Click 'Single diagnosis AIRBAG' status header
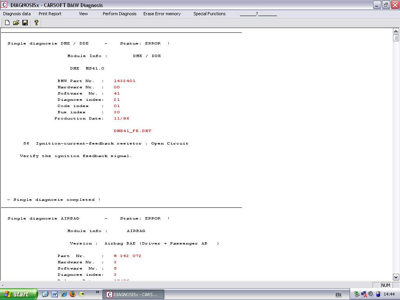The image size is (400, 300). (x=89, y=218)
